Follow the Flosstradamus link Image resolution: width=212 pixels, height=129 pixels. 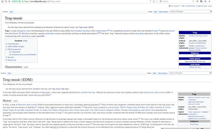(x=134, y=110)
